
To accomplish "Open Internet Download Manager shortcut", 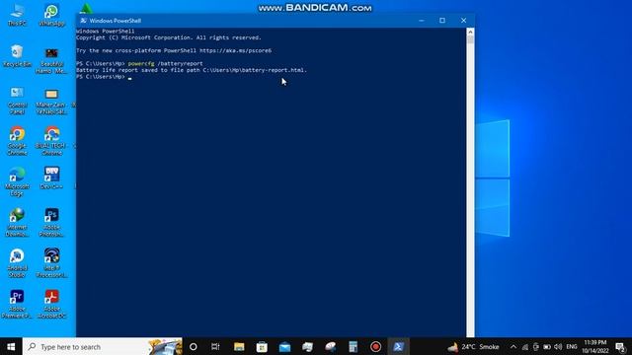I will [17, 222].
